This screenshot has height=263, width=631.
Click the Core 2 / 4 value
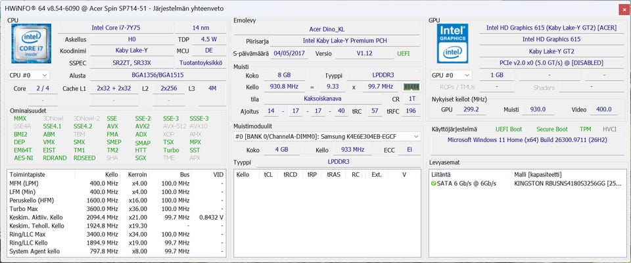pyautogui.click(x=43, y=88)
